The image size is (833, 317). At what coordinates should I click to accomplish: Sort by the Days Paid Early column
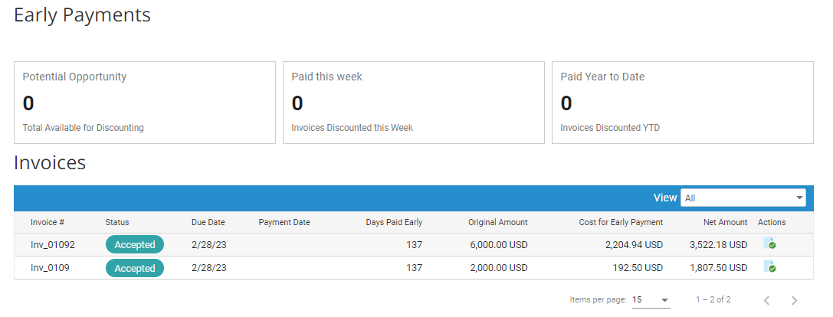coord(393,222)
